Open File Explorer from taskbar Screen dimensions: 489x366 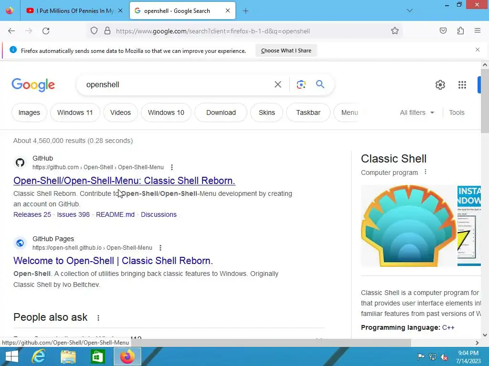68,356
